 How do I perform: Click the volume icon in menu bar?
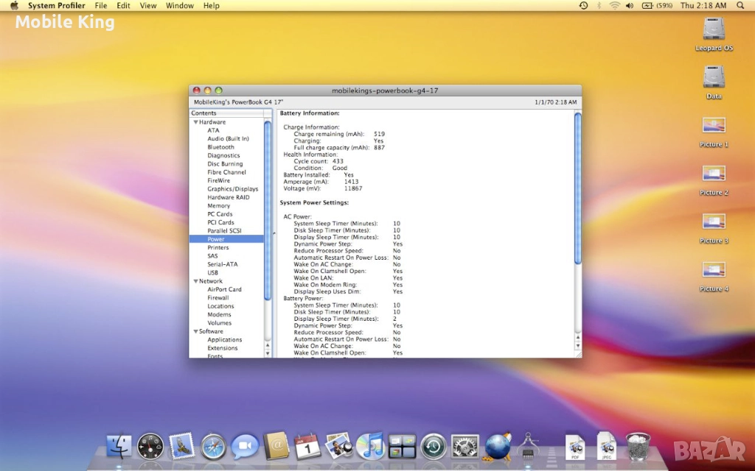[x=630, y=5]
